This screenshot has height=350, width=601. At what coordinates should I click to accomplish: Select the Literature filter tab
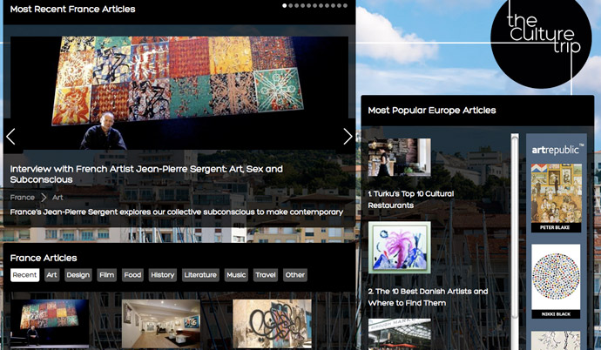pos(200,275)
